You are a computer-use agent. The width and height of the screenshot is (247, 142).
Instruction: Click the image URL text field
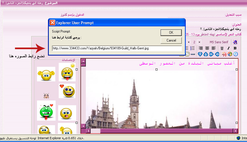tap(117, 48)
